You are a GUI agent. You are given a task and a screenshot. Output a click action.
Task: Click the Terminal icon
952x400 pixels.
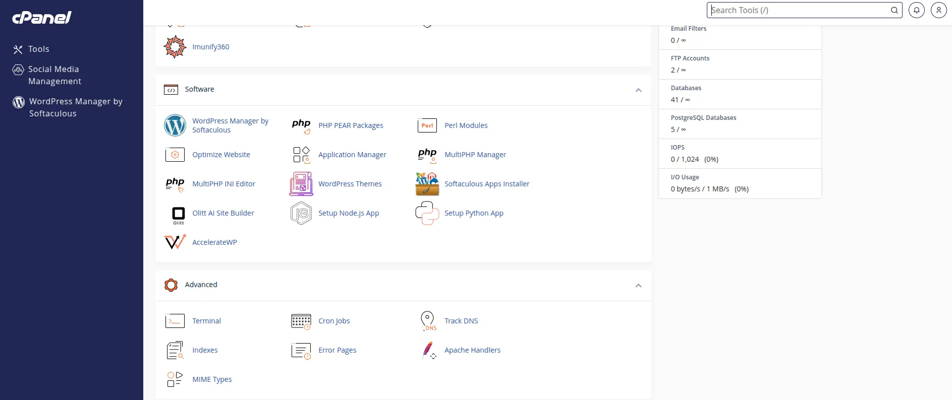[x=175, y=321]
